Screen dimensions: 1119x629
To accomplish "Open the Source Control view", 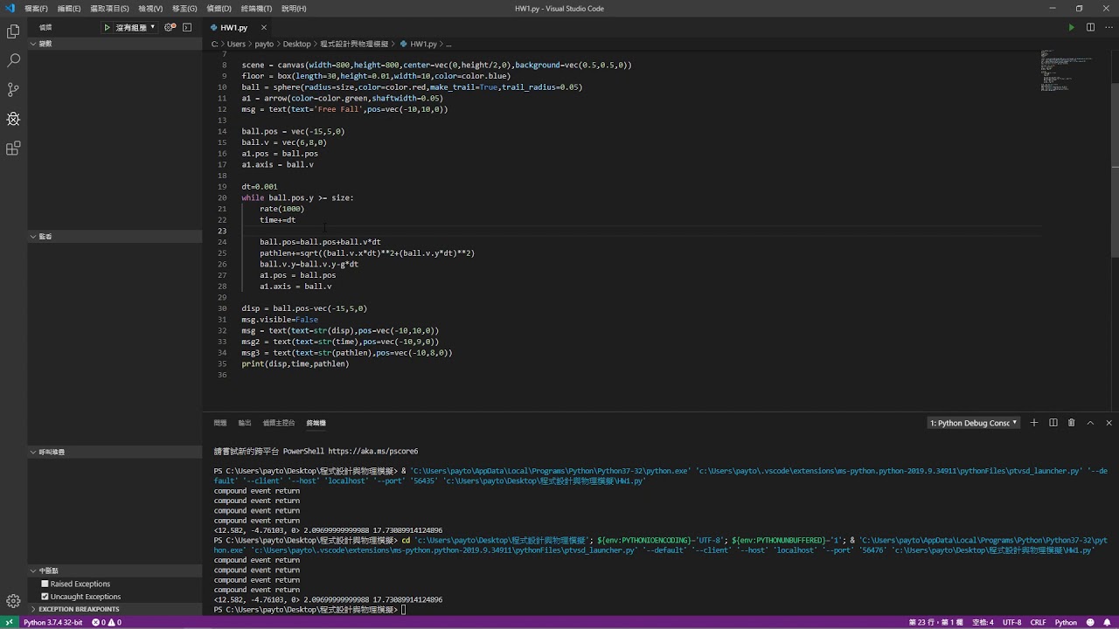I will 13,89.
